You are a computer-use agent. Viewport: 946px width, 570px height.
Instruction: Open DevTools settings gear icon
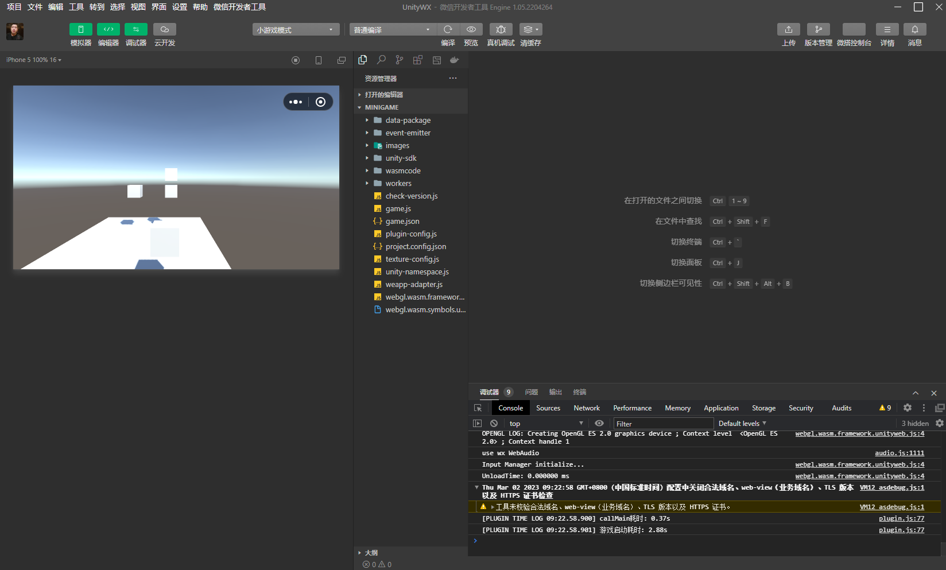[x=908, y=408]
